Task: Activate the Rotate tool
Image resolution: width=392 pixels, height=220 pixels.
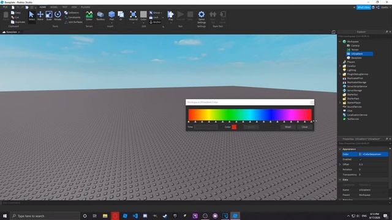Action: 58,16
